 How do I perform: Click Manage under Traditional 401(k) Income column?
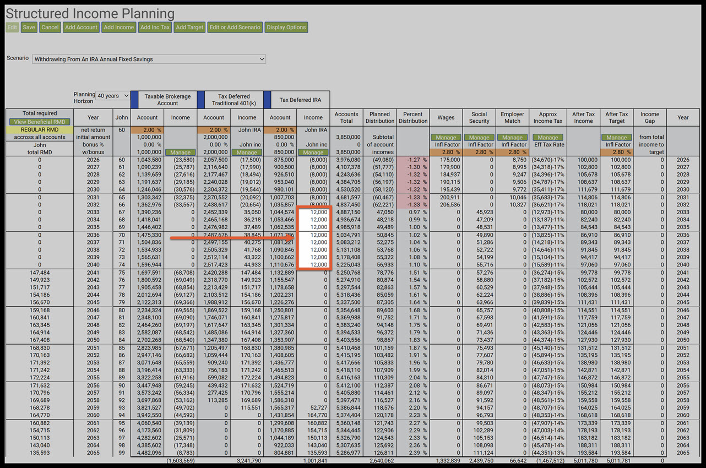[x=247, y=153]
